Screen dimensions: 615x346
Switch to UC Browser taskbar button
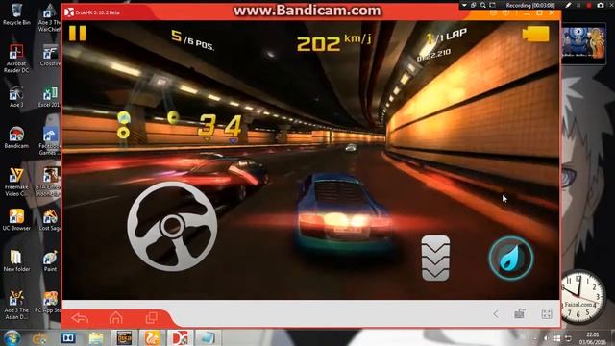(152, 337)
